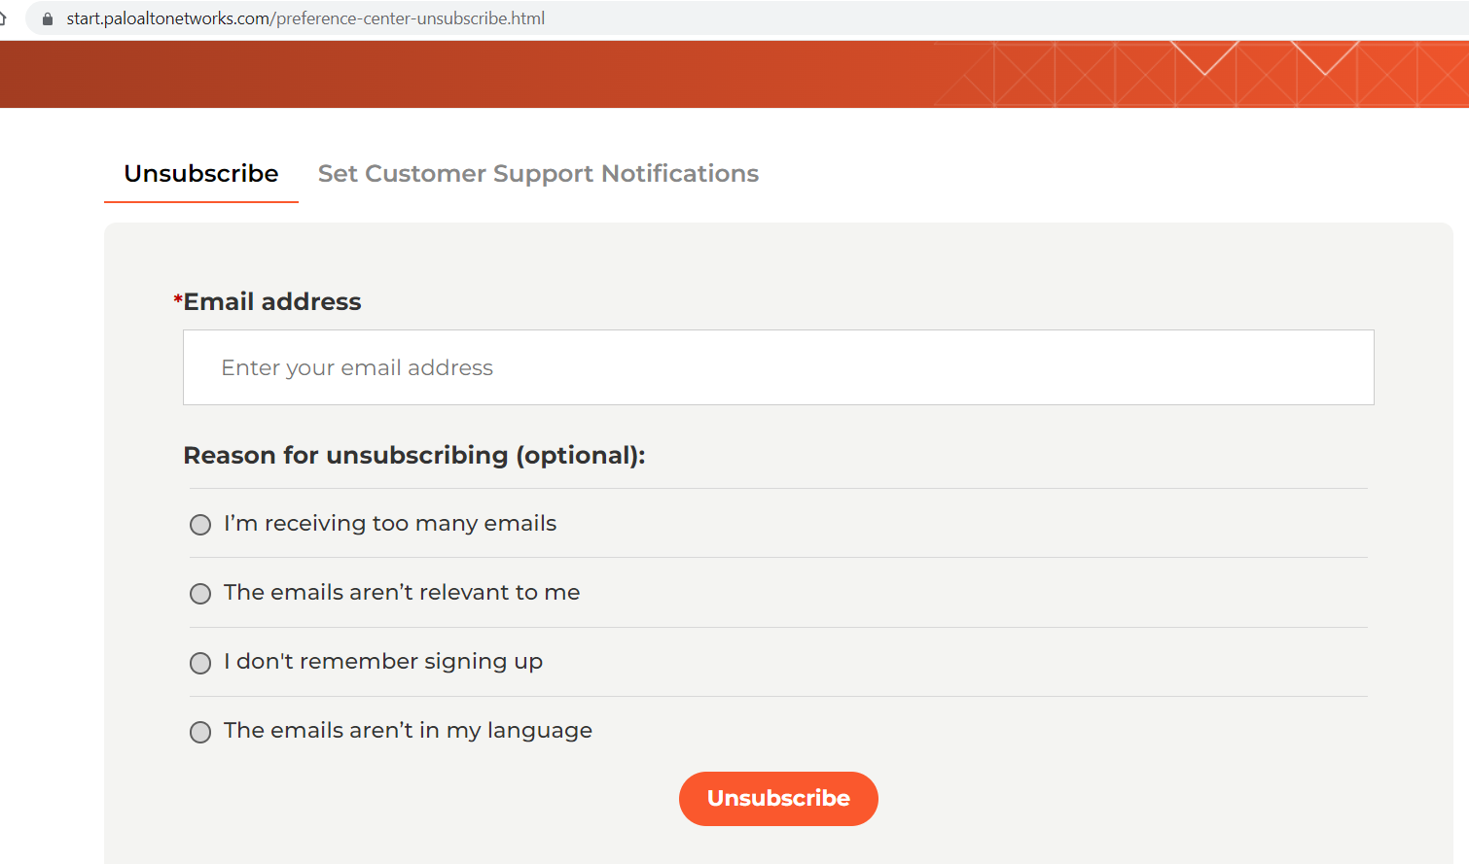Click the "I don't remember signing up" text
The width and height of the screenshot is (1469, 864).
tap(383, 662)
